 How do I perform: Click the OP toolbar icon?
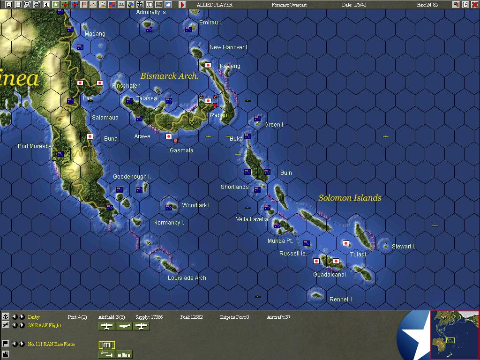pos(150,5)
